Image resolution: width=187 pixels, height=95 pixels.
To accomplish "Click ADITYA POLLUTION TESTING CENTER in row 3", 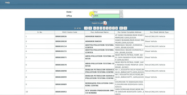I will click(x=100, y=46).
